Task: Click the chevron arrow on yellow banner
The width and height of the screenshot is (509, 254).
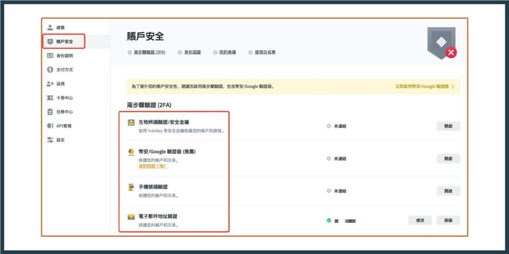Action: pyautogui.click(x=453, y=86)
